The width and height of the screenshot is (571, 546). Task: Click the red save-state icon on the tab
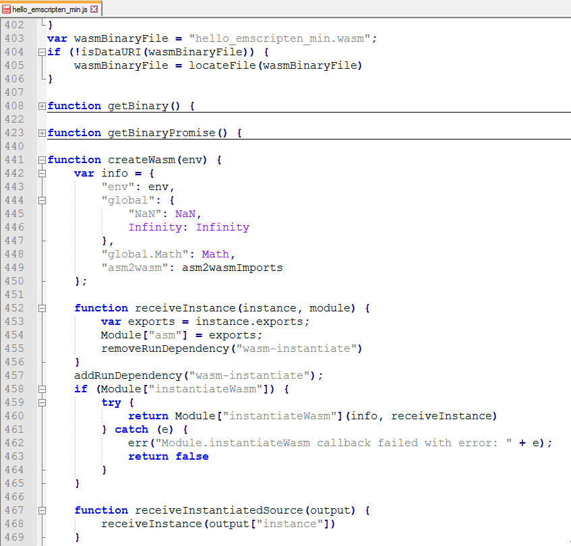click(x=6, y=9)
